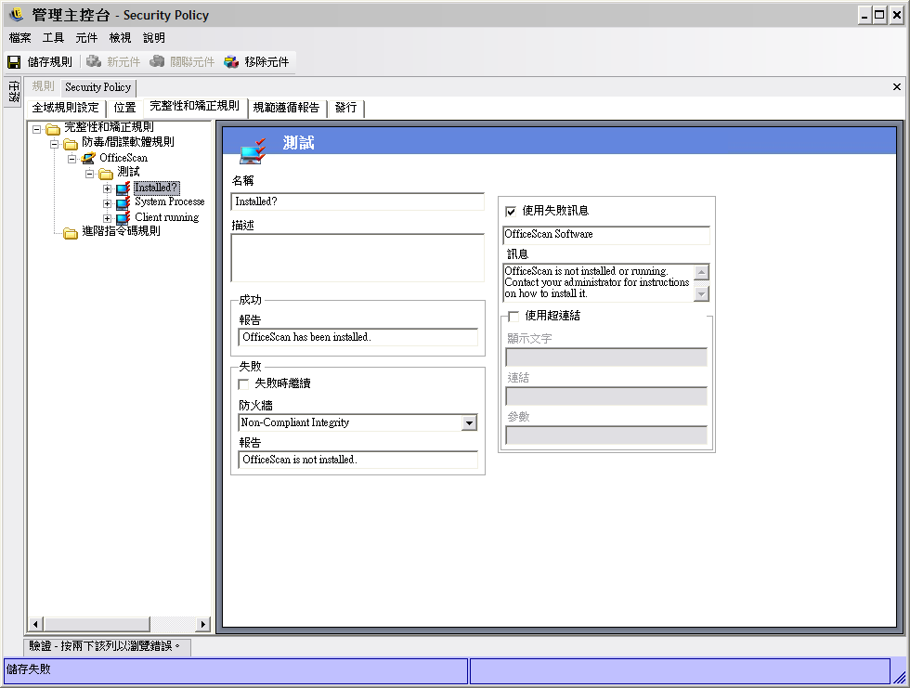This screenshot has width=910, height=688.
Task: Open the 防火牆 Non-Compliant Integrity dropdown
Action: (x=470, y=422)
